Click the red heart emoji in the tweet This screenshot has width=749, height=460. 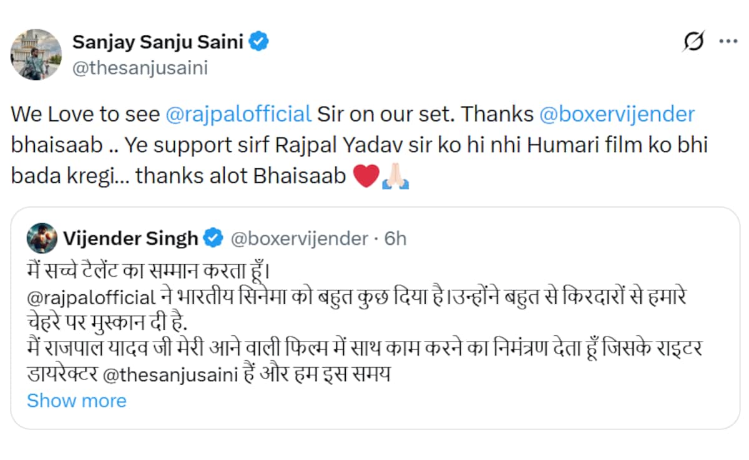coord(366,176)
